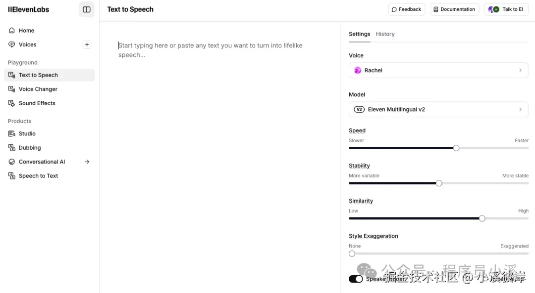Click the Text to Speech sidebar icon

pyautogui.click(x=12, y=75)
